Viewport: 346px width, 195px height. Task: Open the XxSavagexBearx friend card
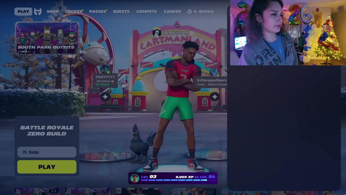coord(211,82)
